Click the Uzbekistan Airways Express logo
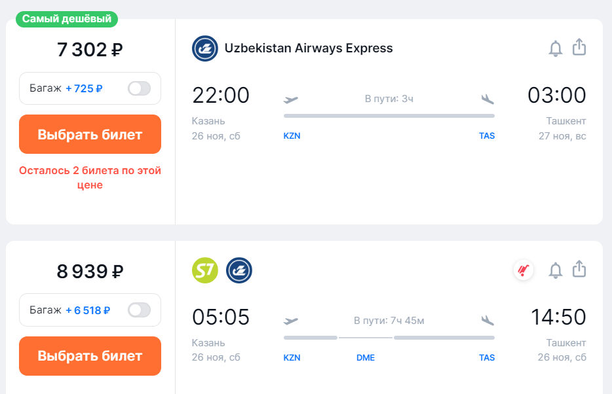This screenshot has width=612, height=394. (x=205, y=48)
